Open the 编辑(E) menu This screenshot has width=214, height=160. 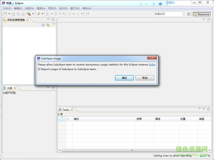point(18,8)
